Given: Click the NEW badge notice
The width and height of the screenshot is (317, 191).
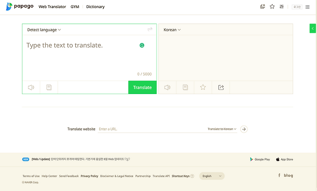Looking at the screenshot, I should 26,159.
